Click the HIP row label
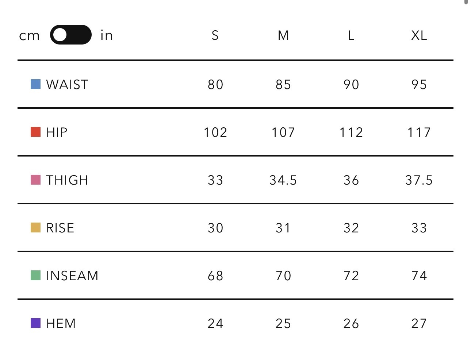The height and width of the screenshot is (351, 471). click(x=57, y=132)
